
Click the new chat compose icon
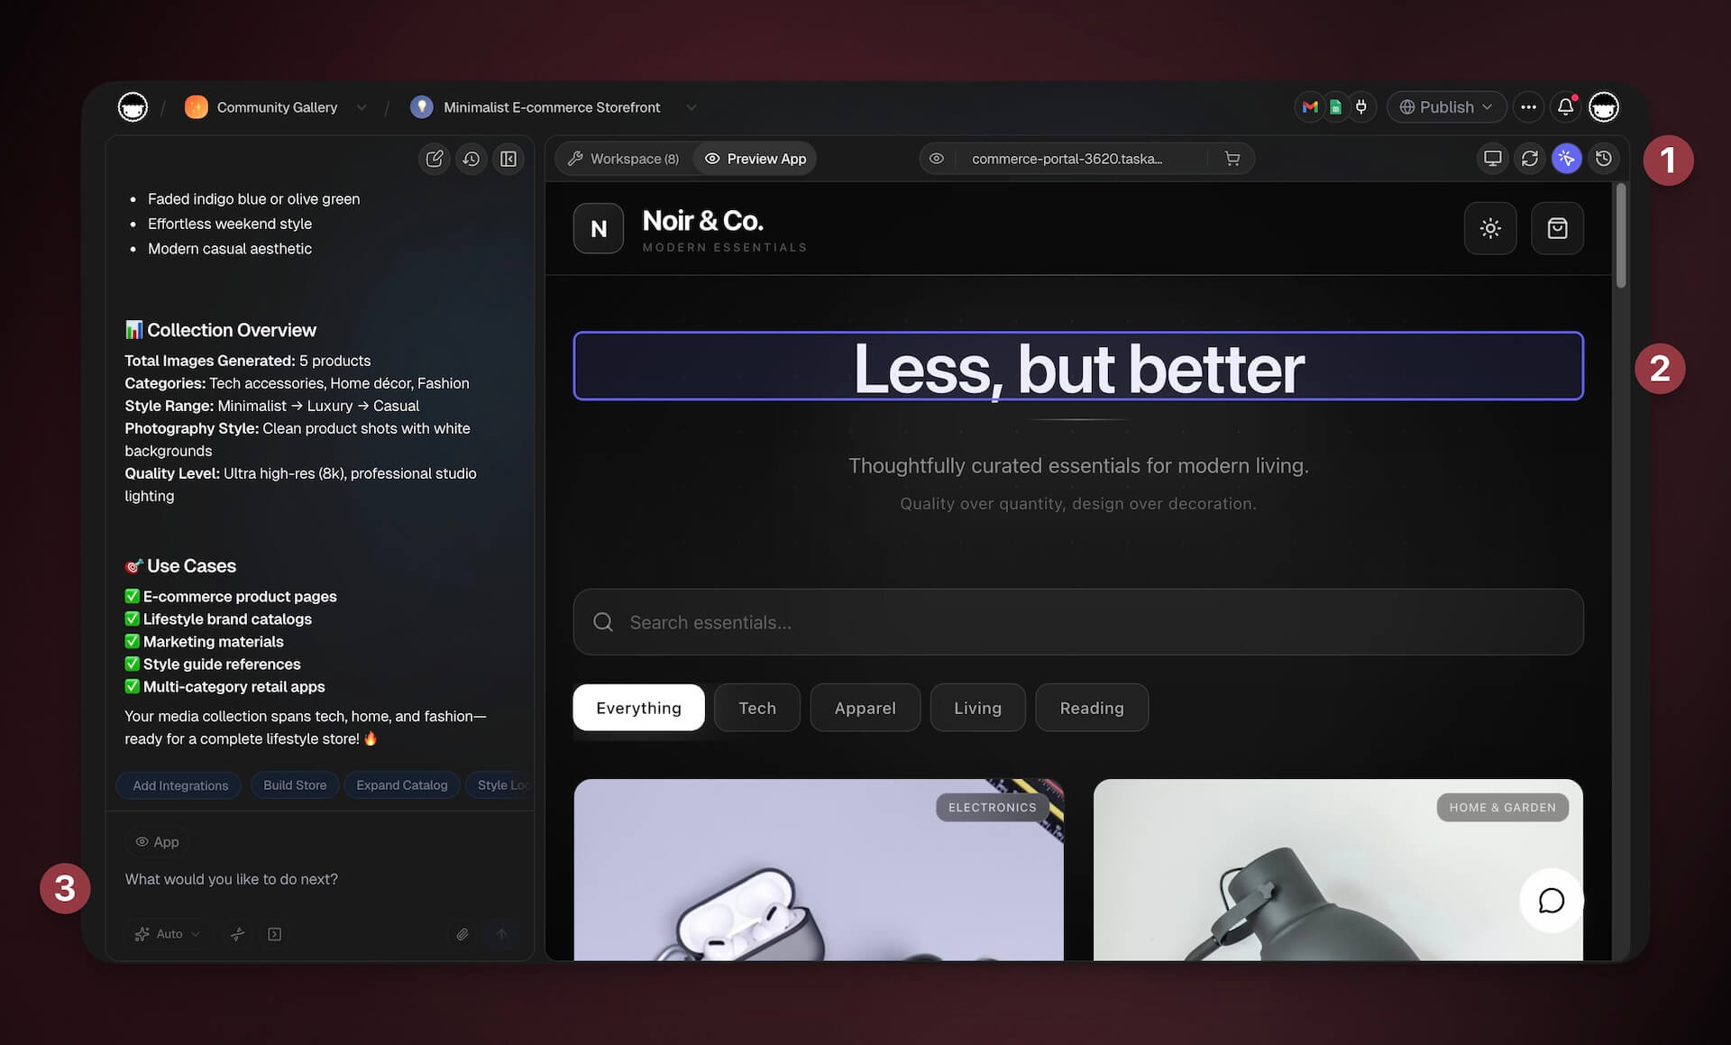(435, 159)
